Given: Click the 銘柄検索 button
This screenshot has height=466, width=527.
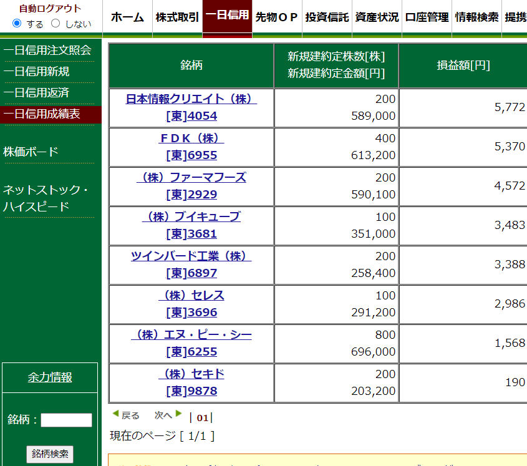Looking at the screenshot, I should [50, 454].
